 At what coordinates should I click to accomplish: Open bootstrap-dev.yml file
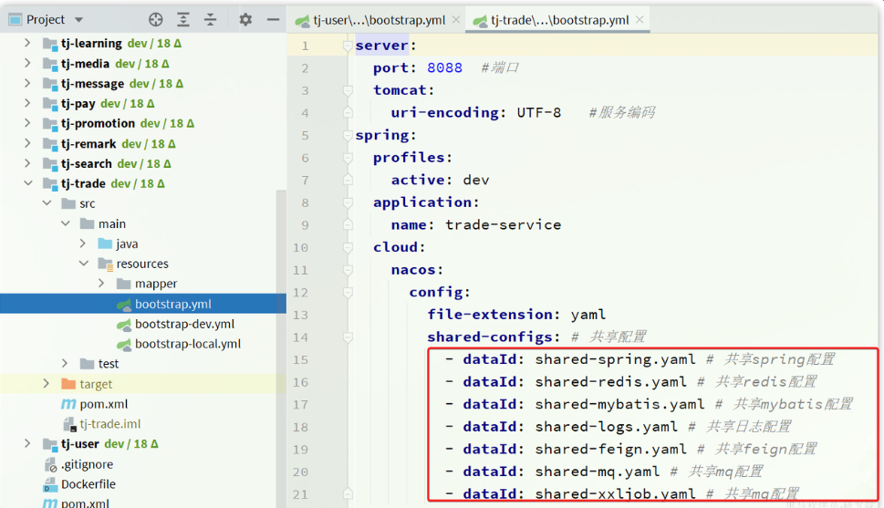184,324
